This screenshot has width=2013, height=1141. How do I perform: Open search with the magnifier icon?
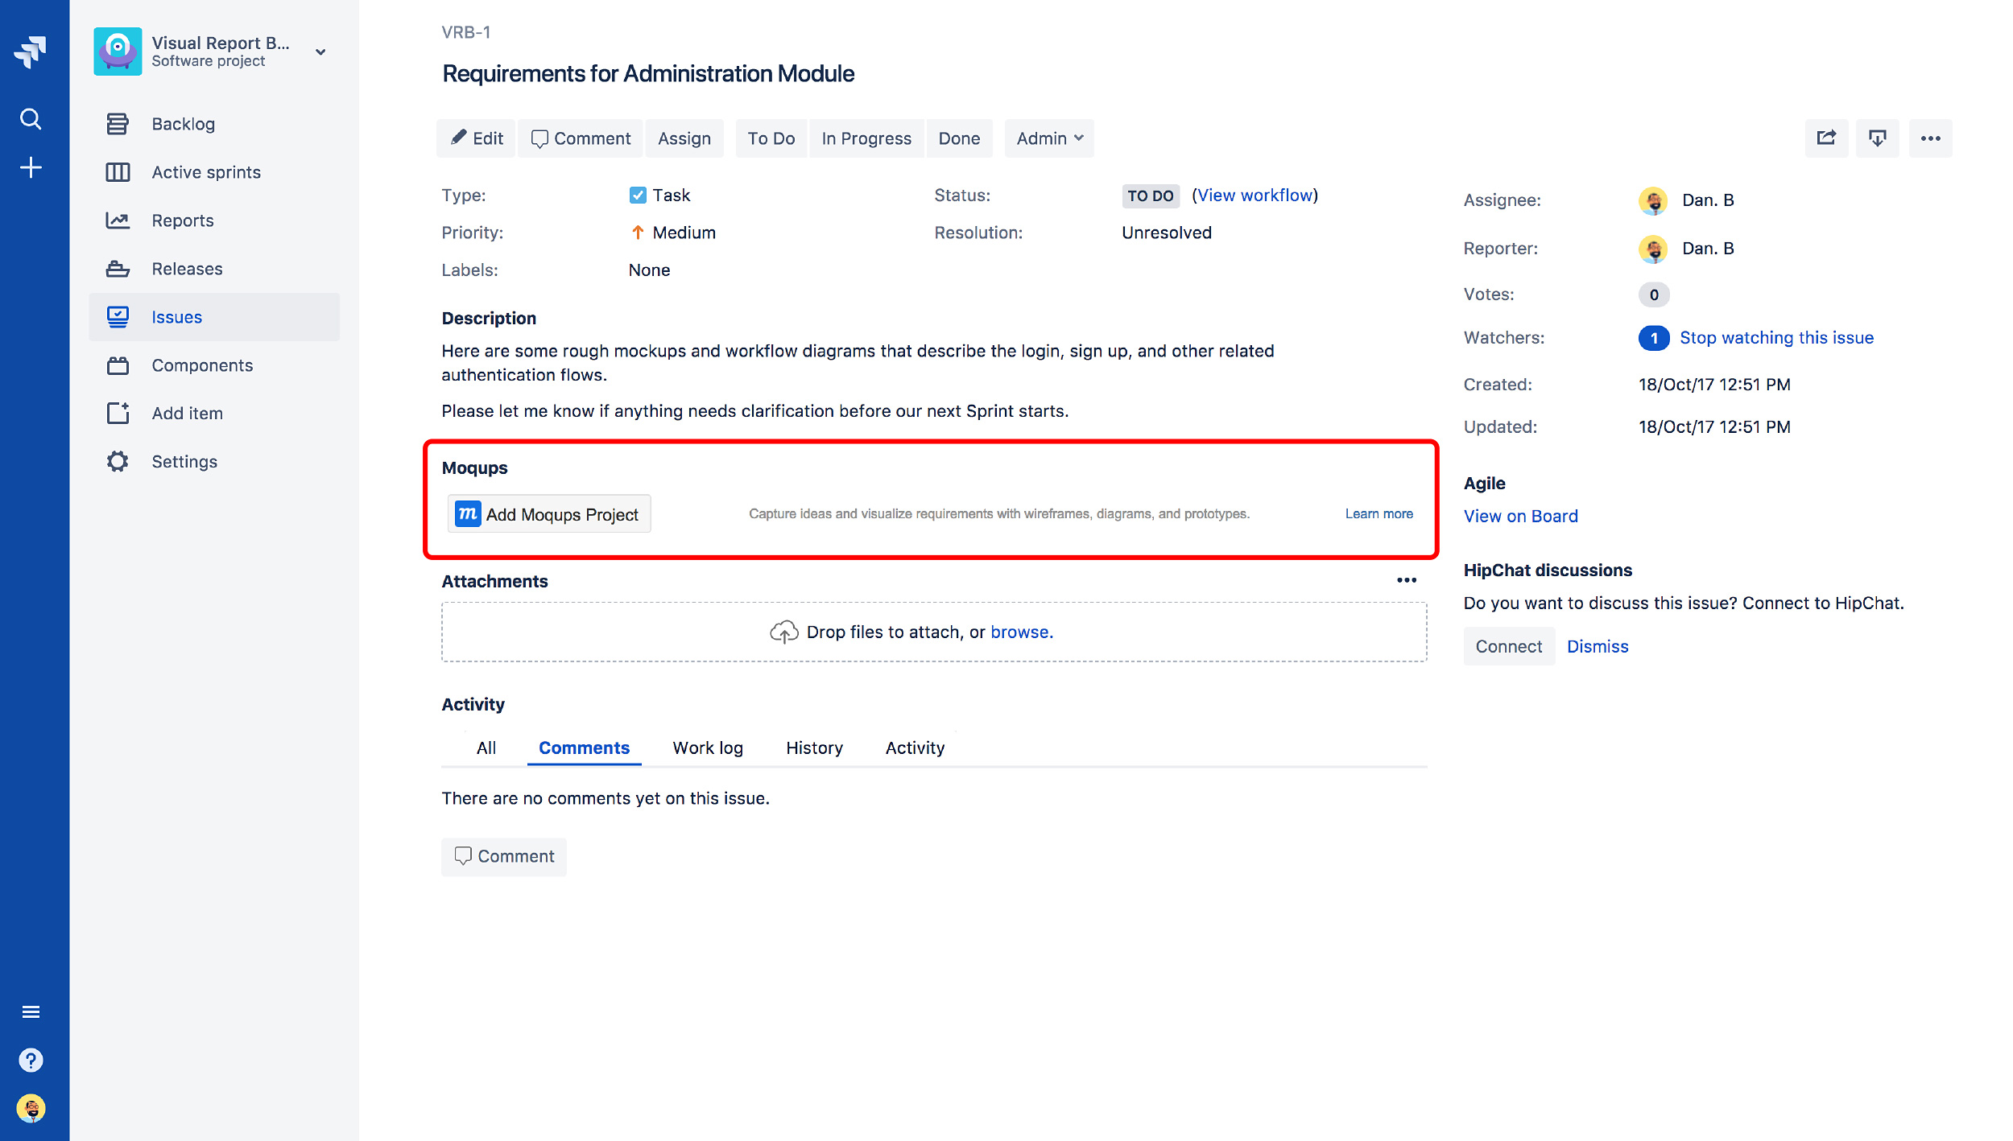point(31,118)
